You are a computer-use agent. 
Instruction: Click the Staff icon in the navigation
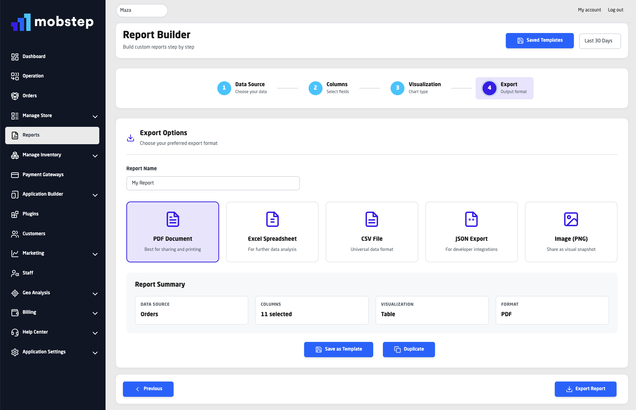click(15, 273)
